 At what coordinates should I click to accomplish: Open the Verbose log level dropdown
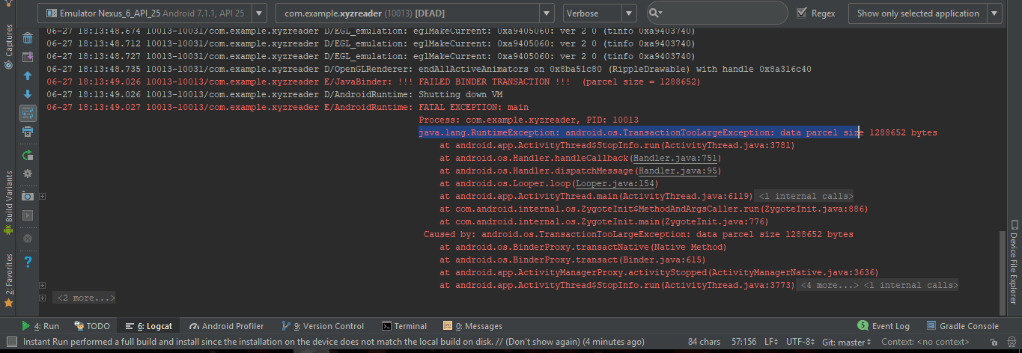[599, 13]
